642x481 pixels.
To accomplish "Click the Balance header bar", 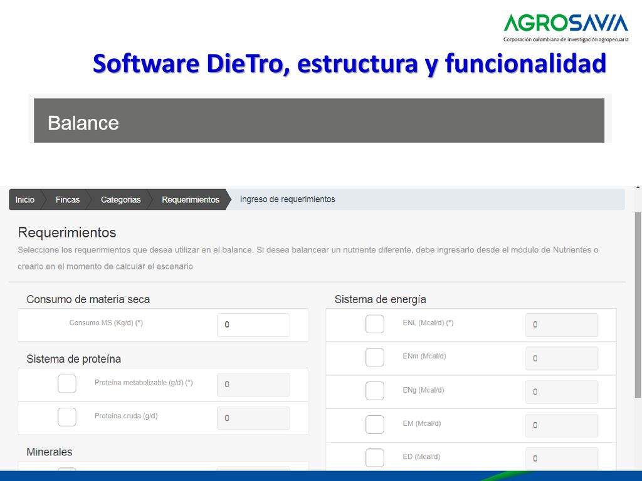I will [x=319, y=121].
